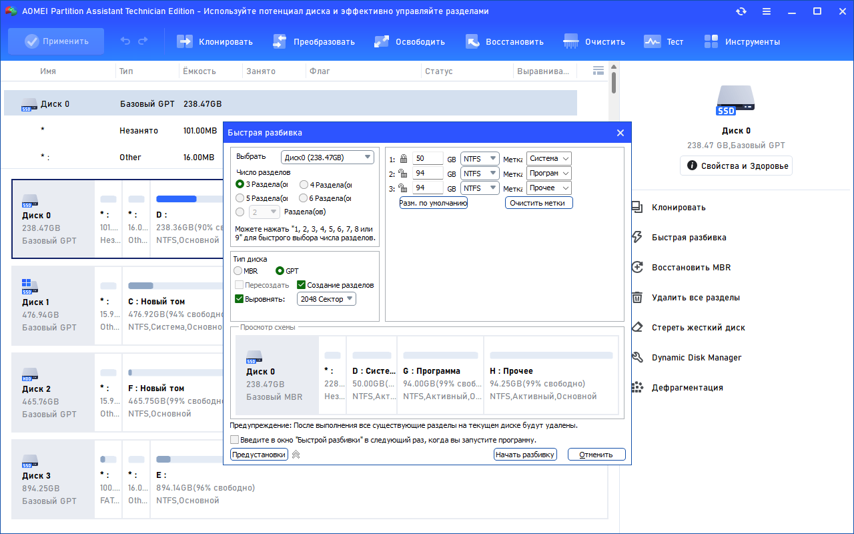854x534 pixels.
Task: Click the size field of partition 1
Action: (427, 159)
